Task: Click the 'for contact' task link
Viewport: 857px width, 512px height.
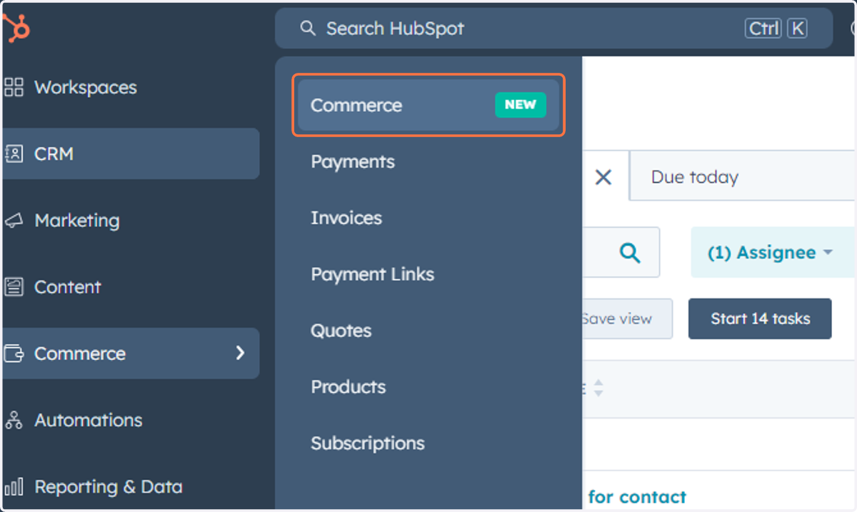Action: pos(637,497)
